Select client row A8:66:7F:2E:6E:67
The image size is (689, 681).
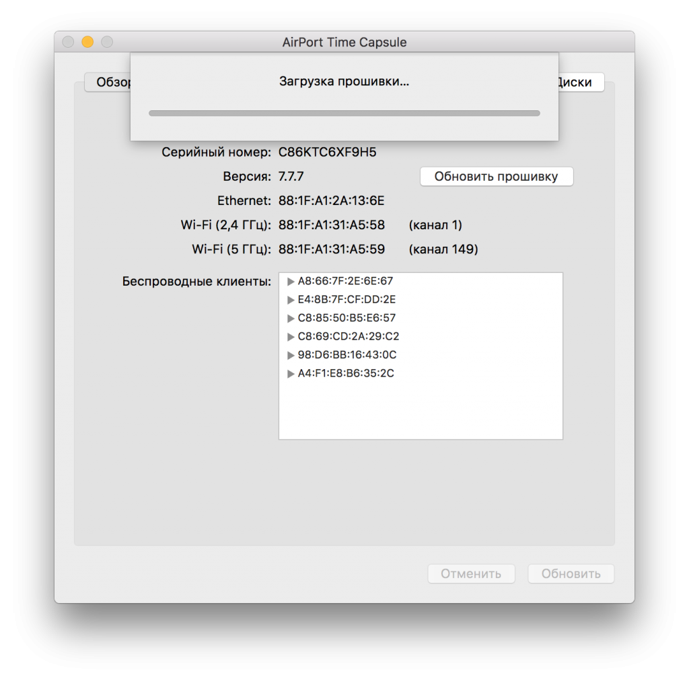(421, 281)
